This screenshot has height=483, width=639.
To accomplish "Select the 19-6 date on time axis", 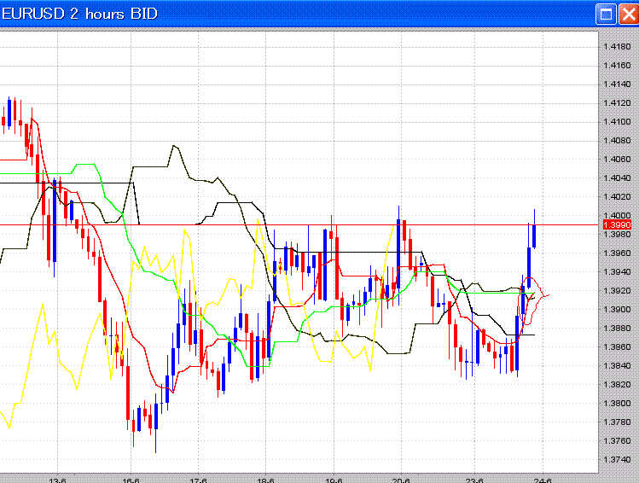I will point(334,479).
